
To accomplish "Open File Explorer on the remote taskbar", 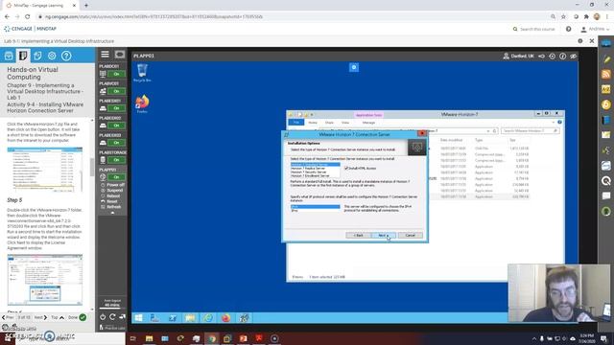I will 190,317.
